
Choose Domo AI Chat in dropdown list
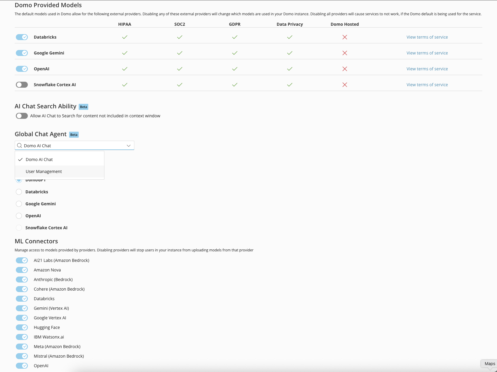(x=60, y=160)
